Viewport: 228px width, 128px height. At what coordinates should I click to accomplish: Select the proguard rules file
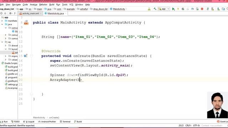click(11, 78)
